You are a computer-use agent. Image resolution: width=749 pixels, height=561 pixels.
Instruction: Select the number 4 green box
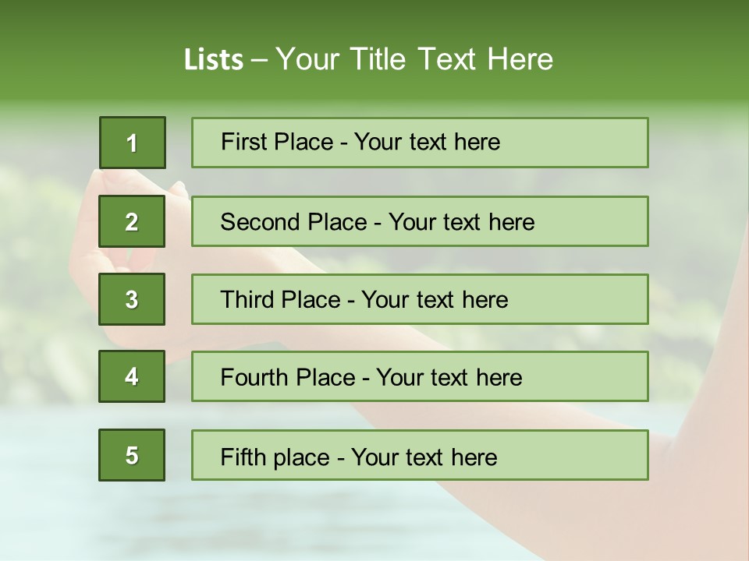[132, 376]
